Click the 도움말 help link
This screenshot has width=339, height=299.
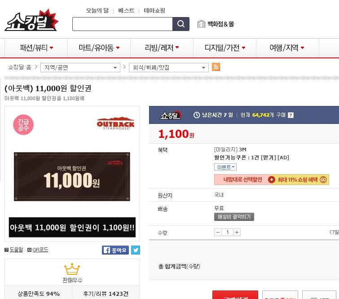point(14,250)
